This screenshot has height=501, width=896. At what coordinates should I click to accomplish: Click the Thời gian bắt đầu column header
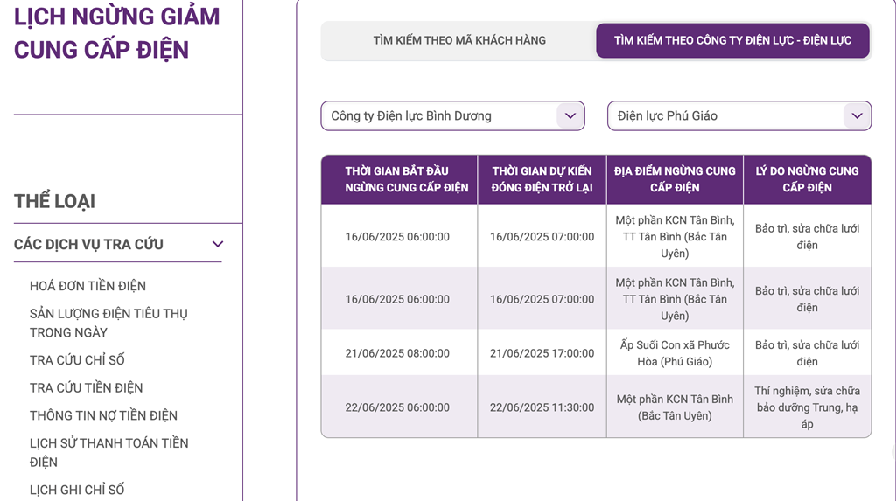399,179
